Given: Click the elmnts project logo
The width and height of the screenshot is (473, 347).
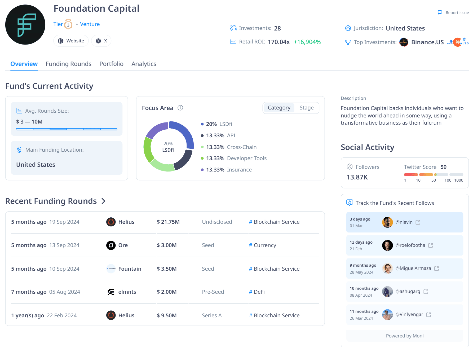Looking at the screenshot, I should point(111,292).
